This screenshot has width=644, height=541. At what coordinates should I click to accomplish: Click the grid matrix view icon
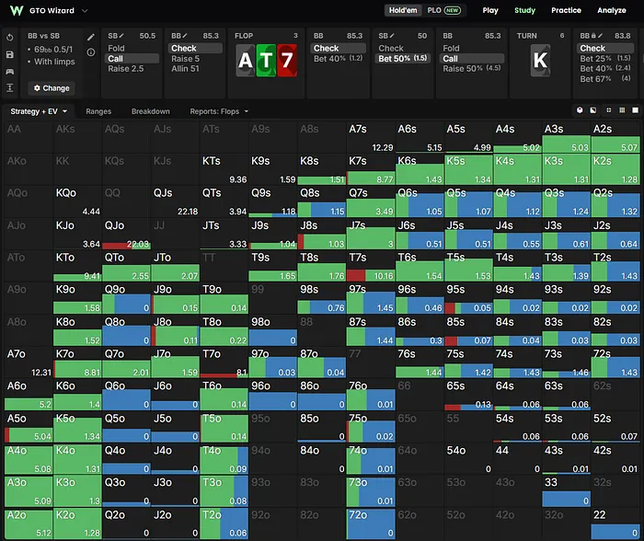tap(622, 110)
